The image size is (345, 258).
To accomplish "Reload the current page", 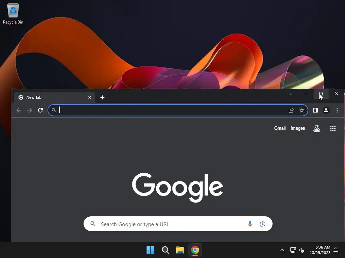I will click(x=40, y=110).
